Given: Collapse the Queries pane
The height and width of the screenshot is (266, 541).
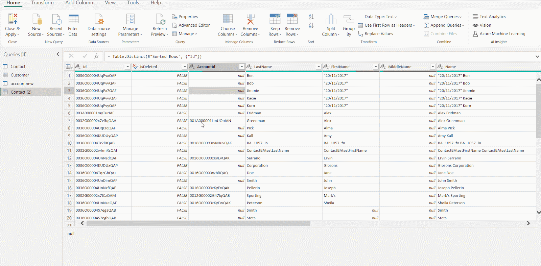Looking at the screenshot, I should 58,54.
